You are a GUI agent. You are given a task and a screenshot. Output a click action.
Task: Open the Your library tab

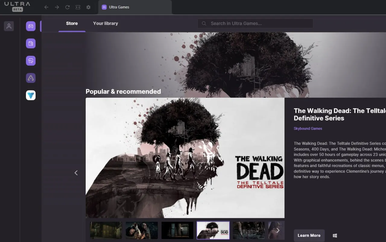(106, 24)
